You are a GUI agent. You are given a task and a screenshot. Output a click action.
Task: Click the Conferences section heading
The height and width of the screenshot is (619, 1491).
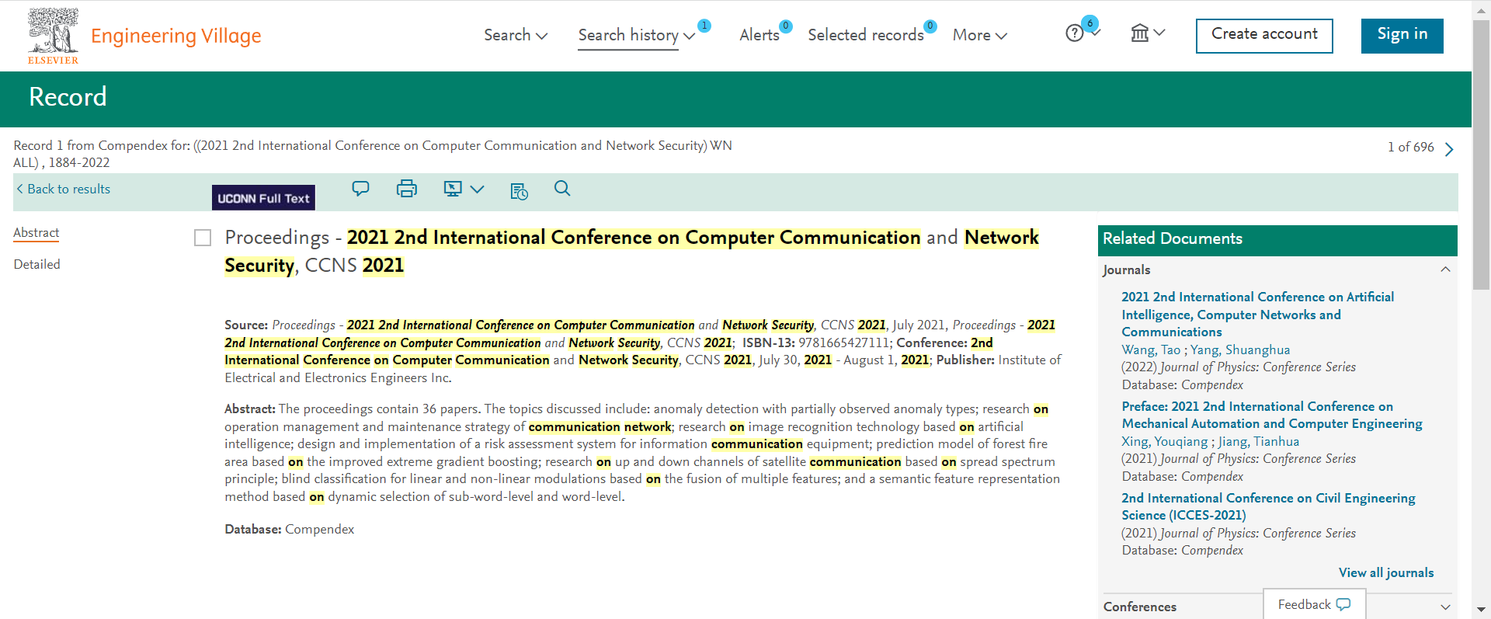(1139, 607)
